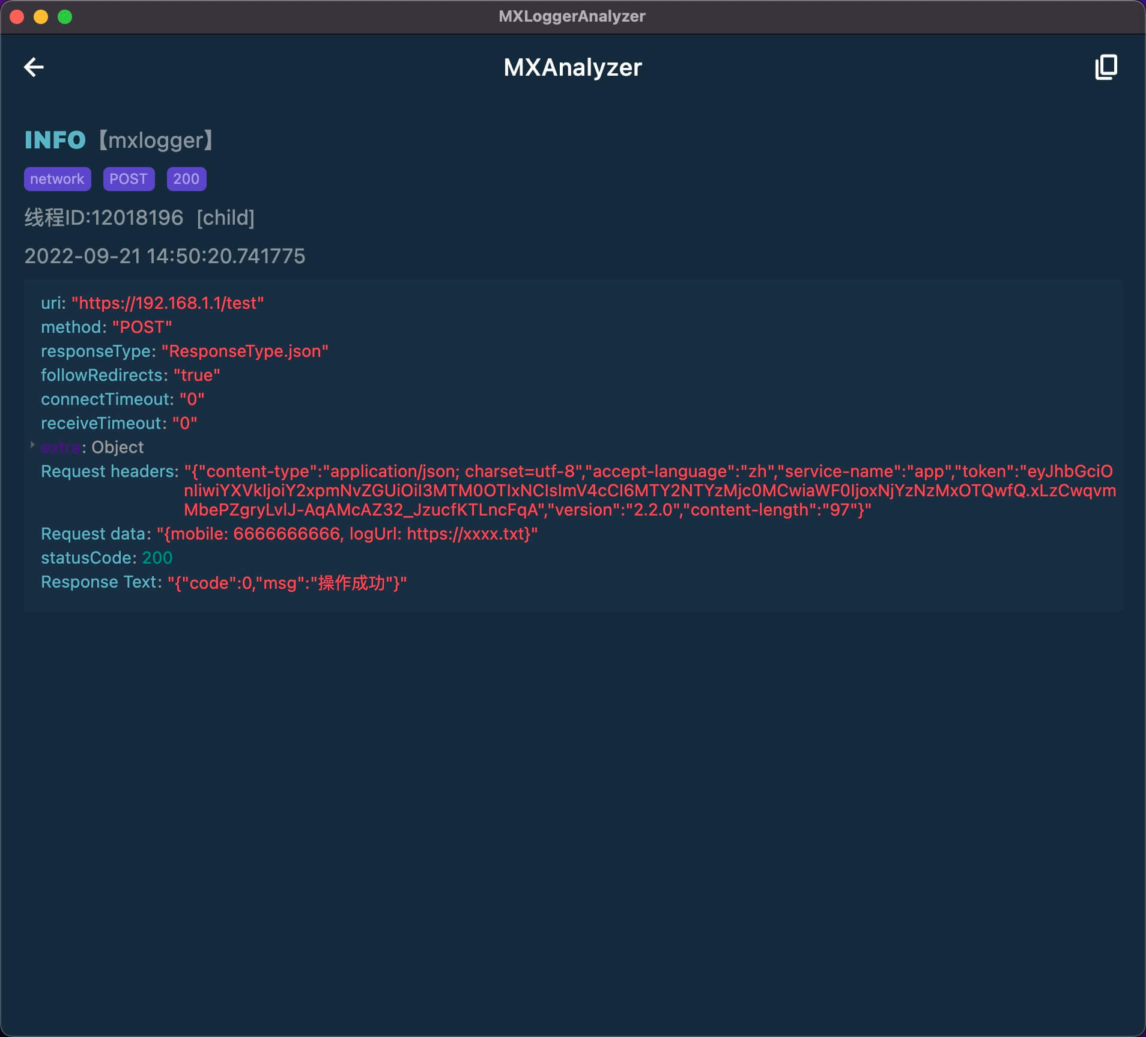Select the 200 status tag

[x=186, y=179]
